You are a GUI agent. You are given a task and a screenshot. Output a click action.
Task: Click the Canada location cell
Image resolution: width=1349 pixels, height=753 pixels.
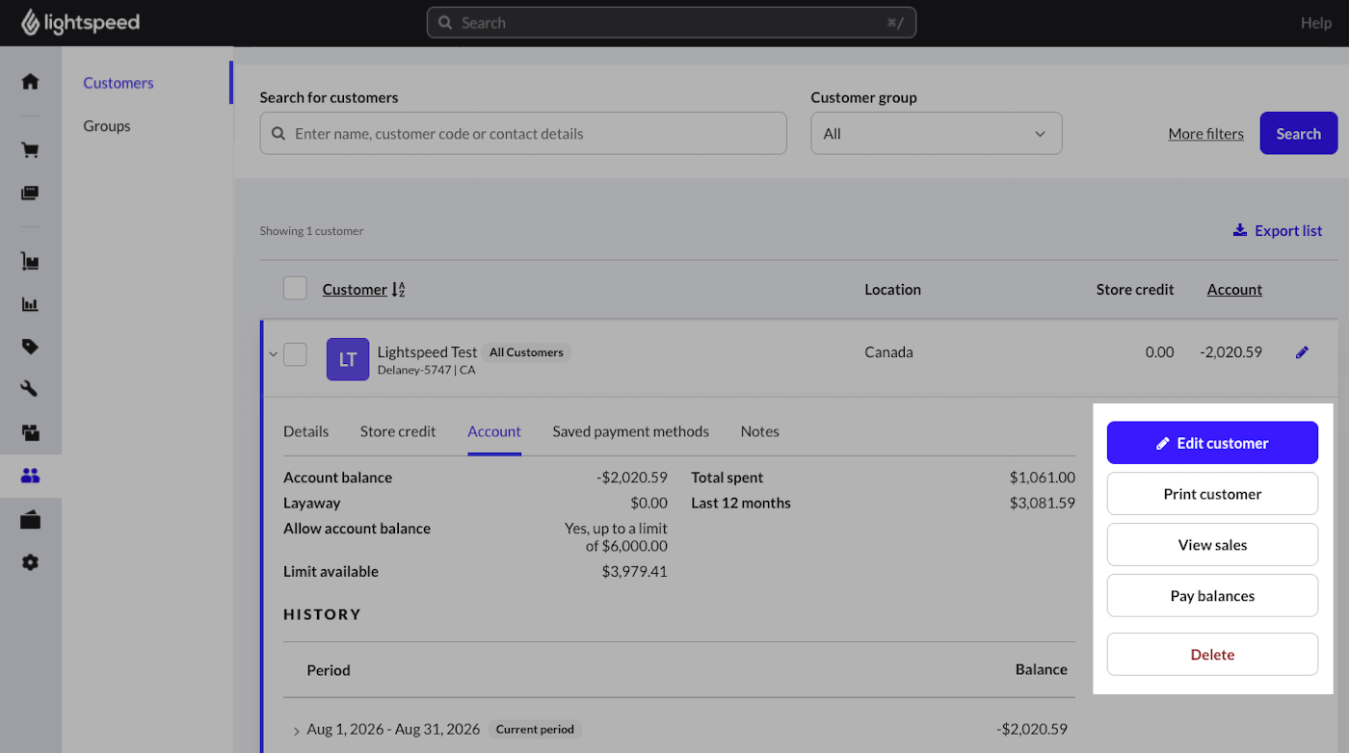pyautogui.click(x=888, y=352)
